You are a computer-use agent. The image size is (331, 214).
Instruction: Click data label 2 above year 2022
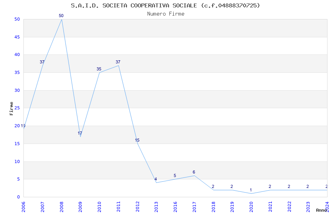[x=289, y=187]
